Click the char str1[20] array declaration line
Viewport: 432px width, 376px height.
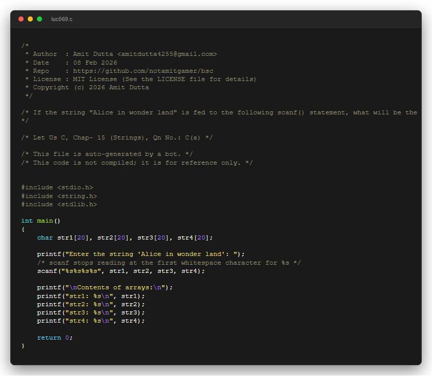[x=125, y=238]
